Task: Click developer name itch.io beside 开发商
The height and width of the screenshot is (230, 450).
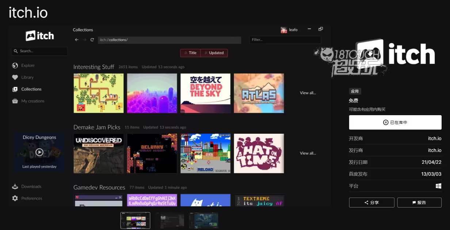Action: tap(435, 139)
